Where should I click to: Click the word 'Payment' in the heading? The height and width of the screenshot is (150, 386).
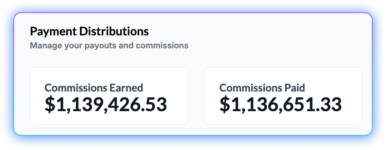(x=53, y=32)
